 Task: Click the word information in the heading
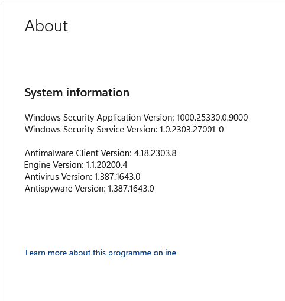click(98, 92)
